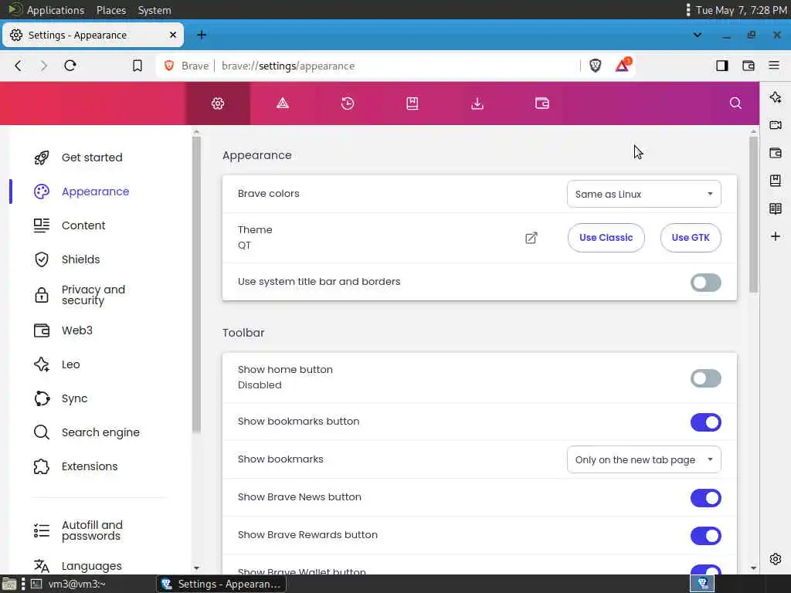Toggle Show Brave Rewards button switch

[705, 536]
